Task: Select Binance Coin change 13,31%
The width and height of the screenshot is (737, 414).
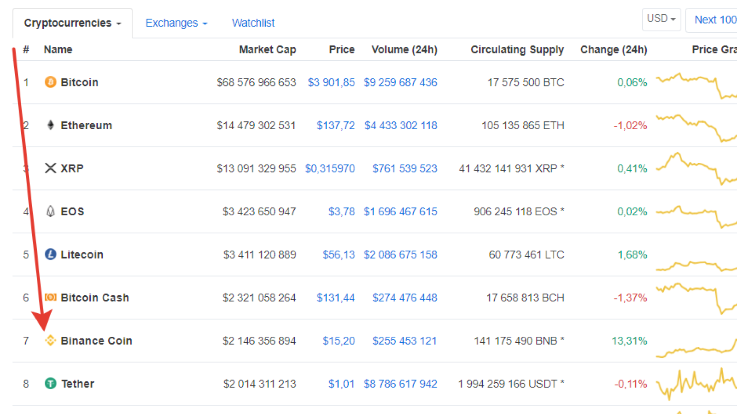Action: (629, 341)
